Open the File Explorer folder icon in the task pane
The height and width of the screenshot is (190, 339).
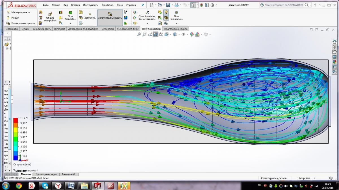click(x=334, y=52)
